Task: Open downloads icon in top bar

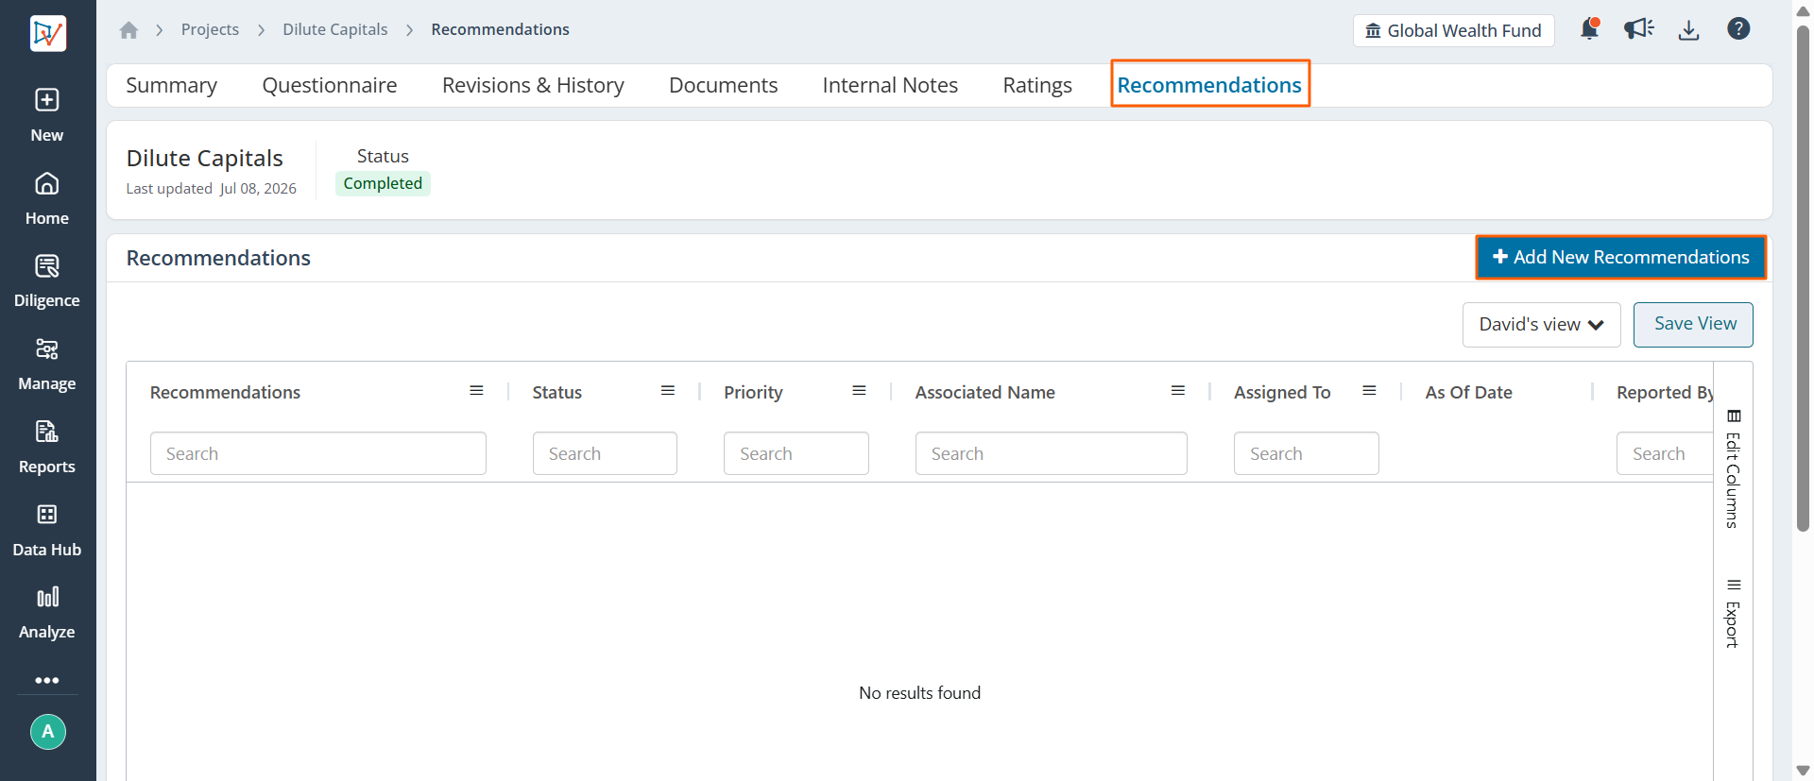Action: click(x=1689, y=30)
